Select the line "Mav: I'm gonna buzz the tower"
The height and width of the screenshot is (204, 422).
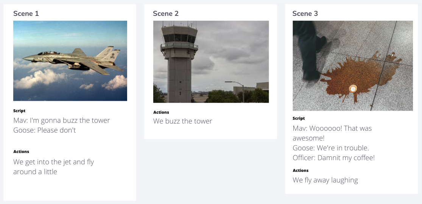click(x=61, y=121)
